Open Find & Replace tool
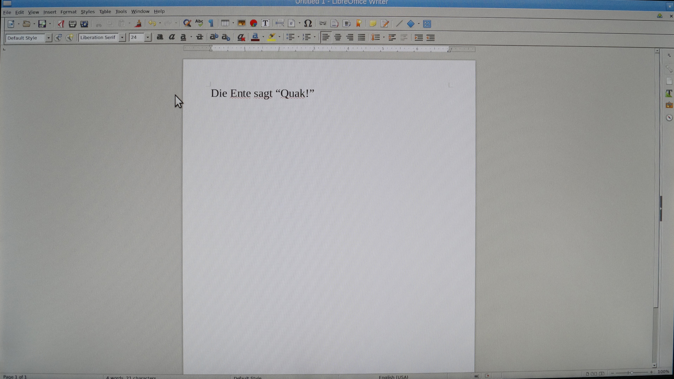Screen dimensions: 674x379 [x=187, y=24]
